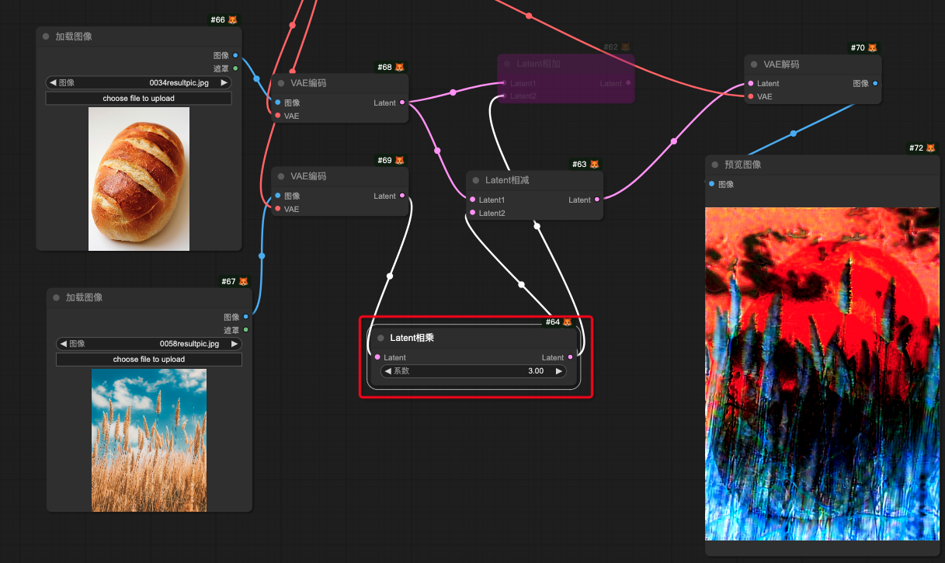The image size is (945, 563).
Task: Open the 0058resultpic.jpg image combo list
Action: coord(149,343)
